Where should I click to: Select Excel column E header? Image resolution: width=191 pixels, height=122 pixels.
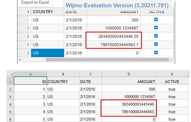pyautogui.click(x=172, y=74)
